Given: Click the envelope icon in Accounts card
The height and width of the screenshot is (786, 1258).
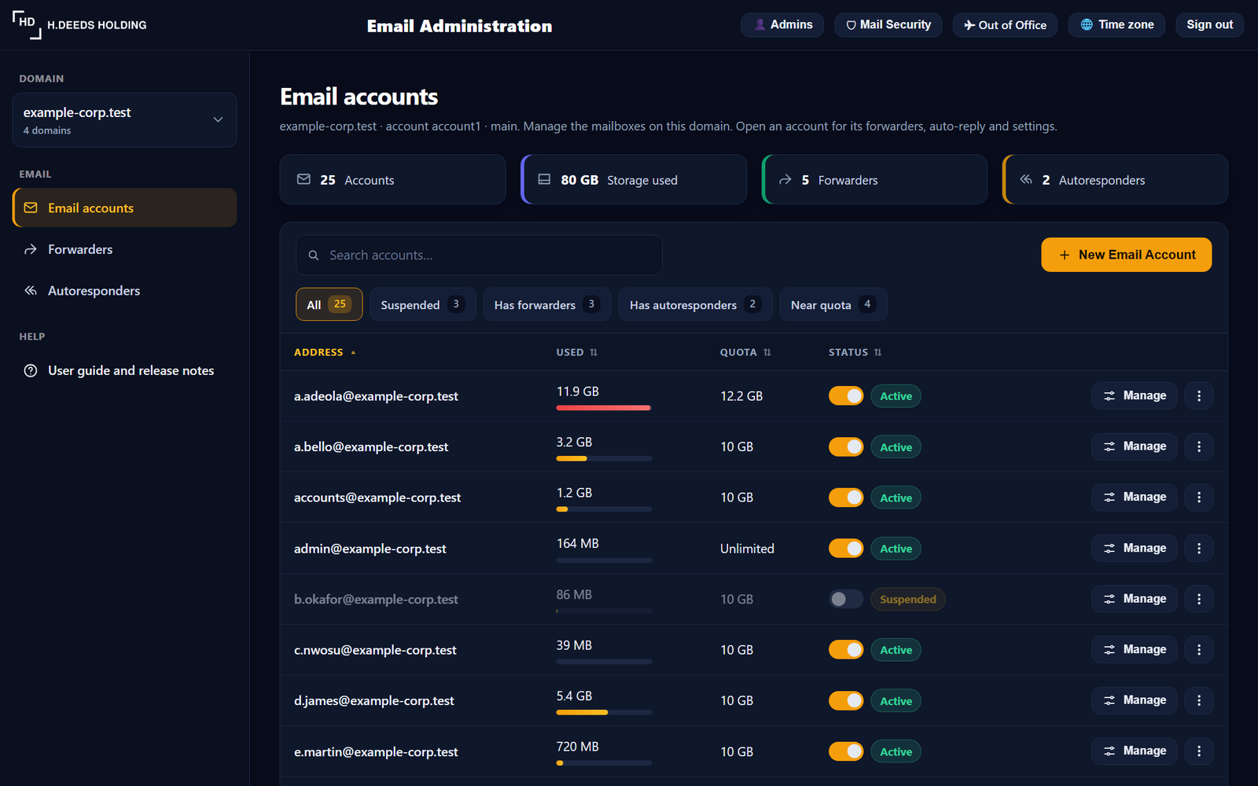Looking at the screenshot, I should pyautogui.click(x=303, y=180).
